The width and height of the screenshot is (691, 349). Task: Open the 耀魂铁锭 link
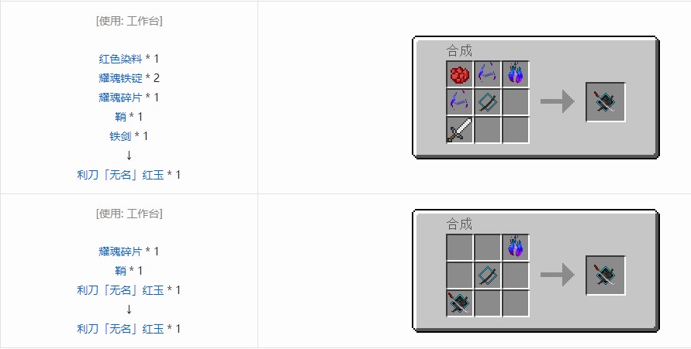pyautogui.click(x=120, y=78)
